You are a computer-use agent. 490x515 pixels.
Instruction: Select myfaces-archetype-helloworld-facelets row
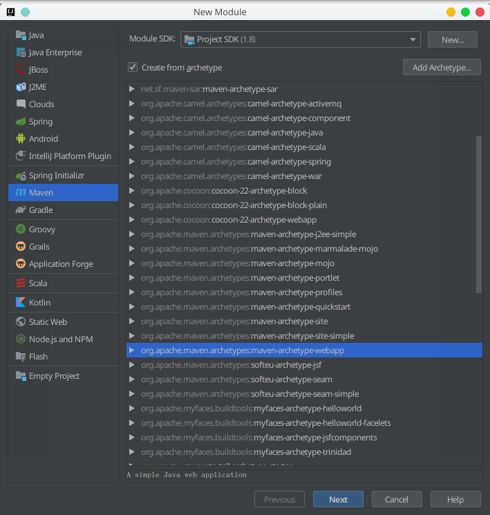pyautogui.click(x=305, y=423)
